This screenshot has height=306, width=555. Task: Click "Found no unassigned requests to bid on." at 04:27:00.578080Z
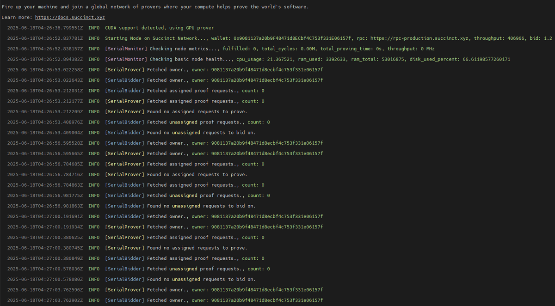click(201, 279)
